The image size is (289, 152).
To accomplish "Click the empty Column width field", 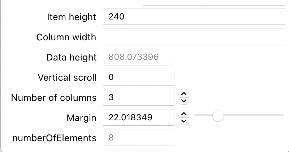I will [x=194, y=37].
